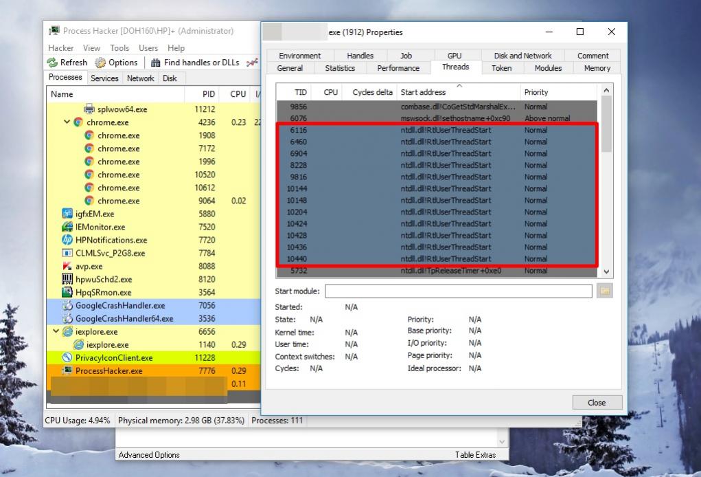This screenshot has height=477, width=701.
Task: Open the Handles tab in Properties
Action: coord(360,56)
